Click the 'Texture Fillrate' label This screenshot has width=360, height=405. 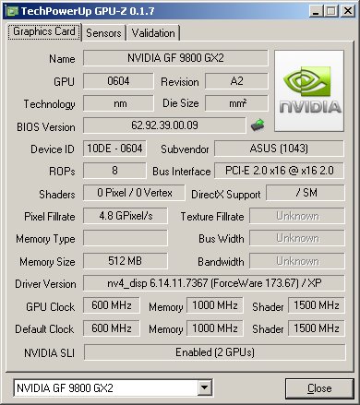(x=212, y=217)
